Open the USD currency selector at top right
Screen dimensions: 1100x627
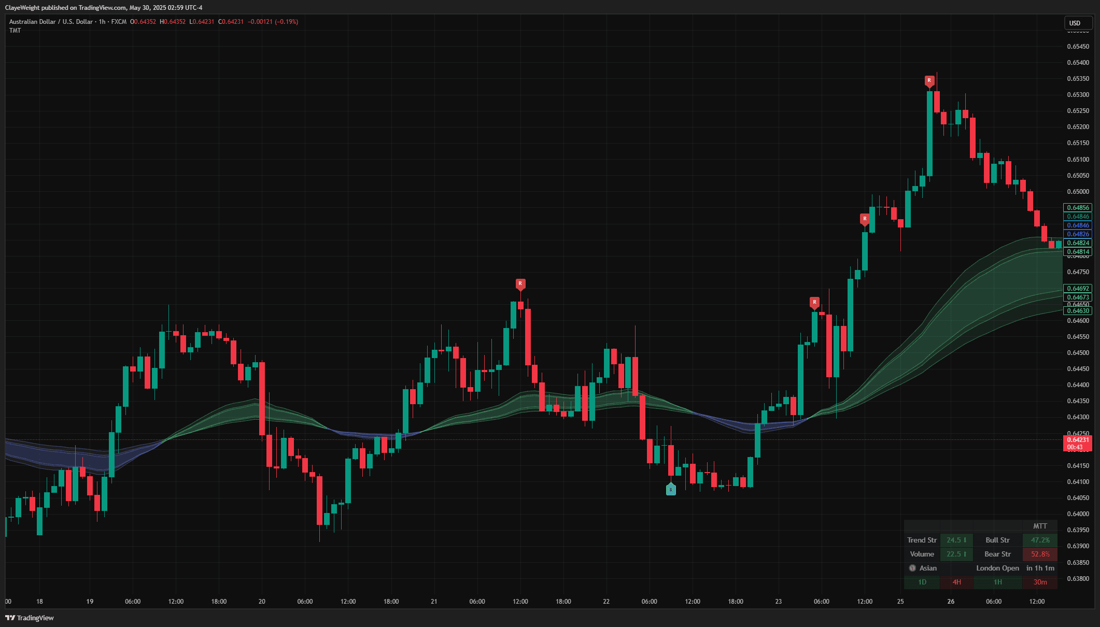pyautogui.click(x=1078, y=23)
